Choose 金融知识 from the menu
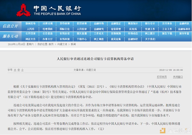The width and height of the screenshot is (192, 135). point(133,39)
